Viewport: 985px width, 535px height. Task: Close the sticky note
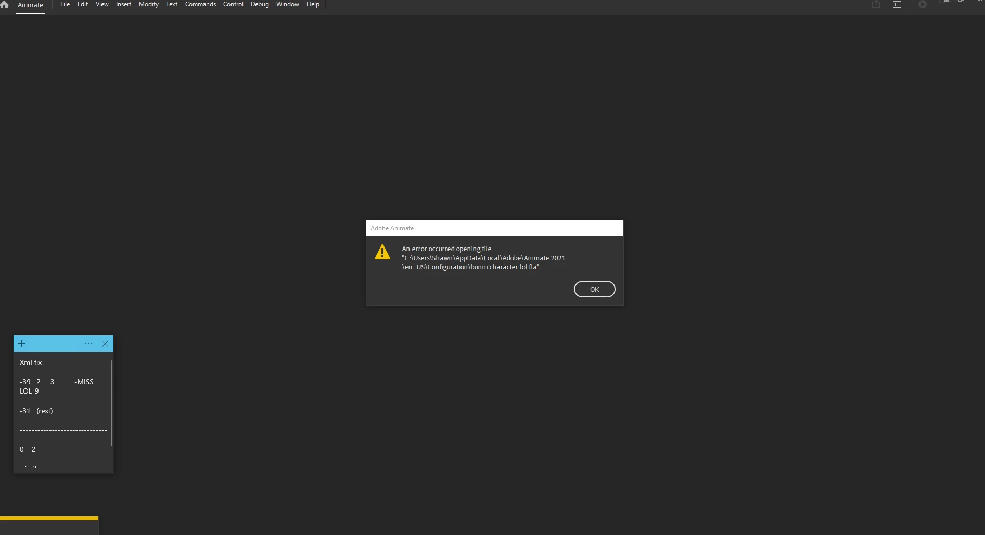point(105,344)
